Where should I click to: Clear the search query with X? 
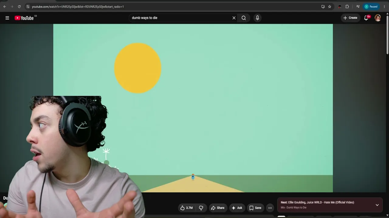(234, 18)
